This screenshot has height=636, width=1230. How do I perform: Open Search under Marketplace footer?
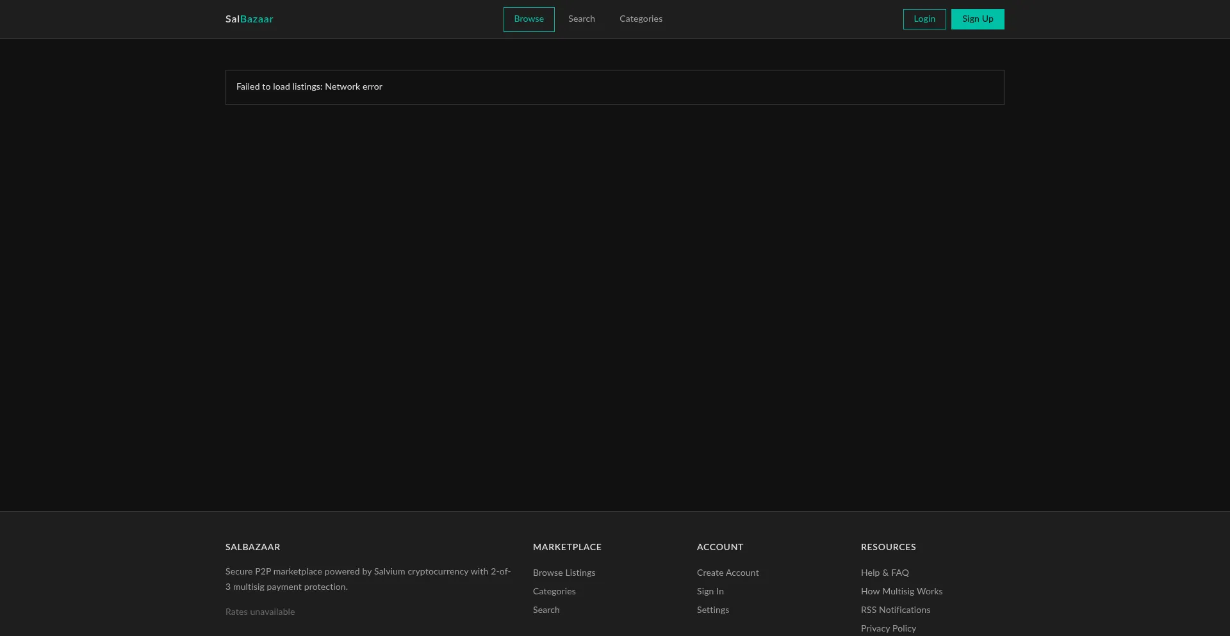[546, 610]
